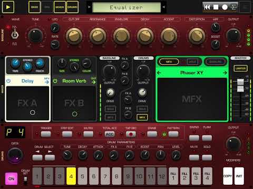Click the Delay MFX routing arrow
Viewport: 253px width, 189px height.
click(47, 82)
